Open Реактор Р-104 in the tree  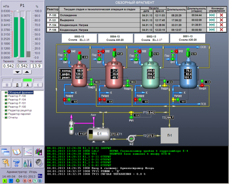pyautogui.click(x=17, y=100)
